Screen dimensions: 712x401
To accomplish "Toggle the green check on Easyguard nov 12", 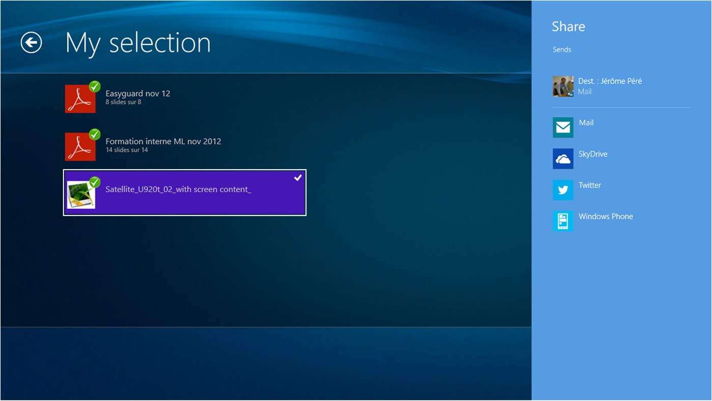I will tap(95, 87).
